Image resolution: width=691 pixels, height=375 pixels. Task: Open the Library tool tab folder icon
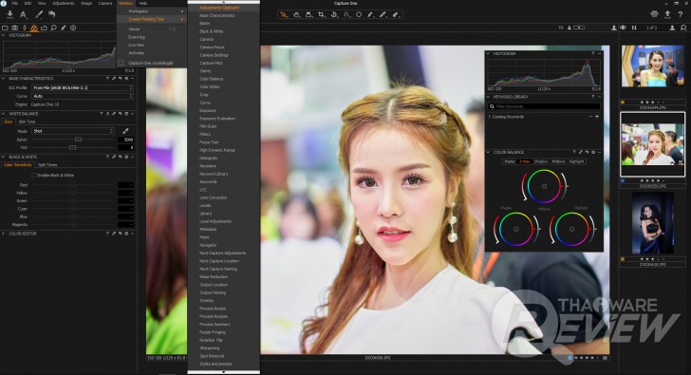[x=6, y=28]
